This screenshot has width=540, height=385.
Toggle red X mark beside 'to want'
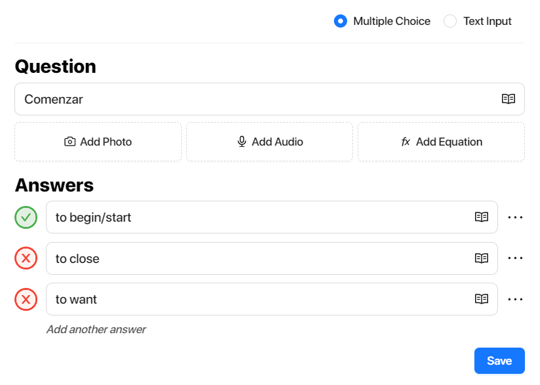(x=26, y=299)
